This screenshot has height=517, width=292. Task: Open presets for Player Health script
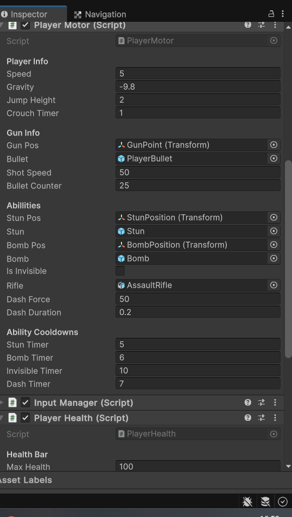[x=261, y=418]
